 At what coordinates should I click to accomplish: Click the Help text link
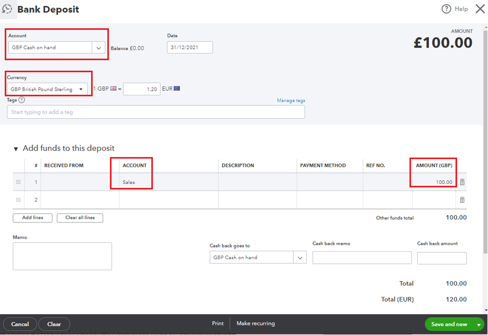461,9
